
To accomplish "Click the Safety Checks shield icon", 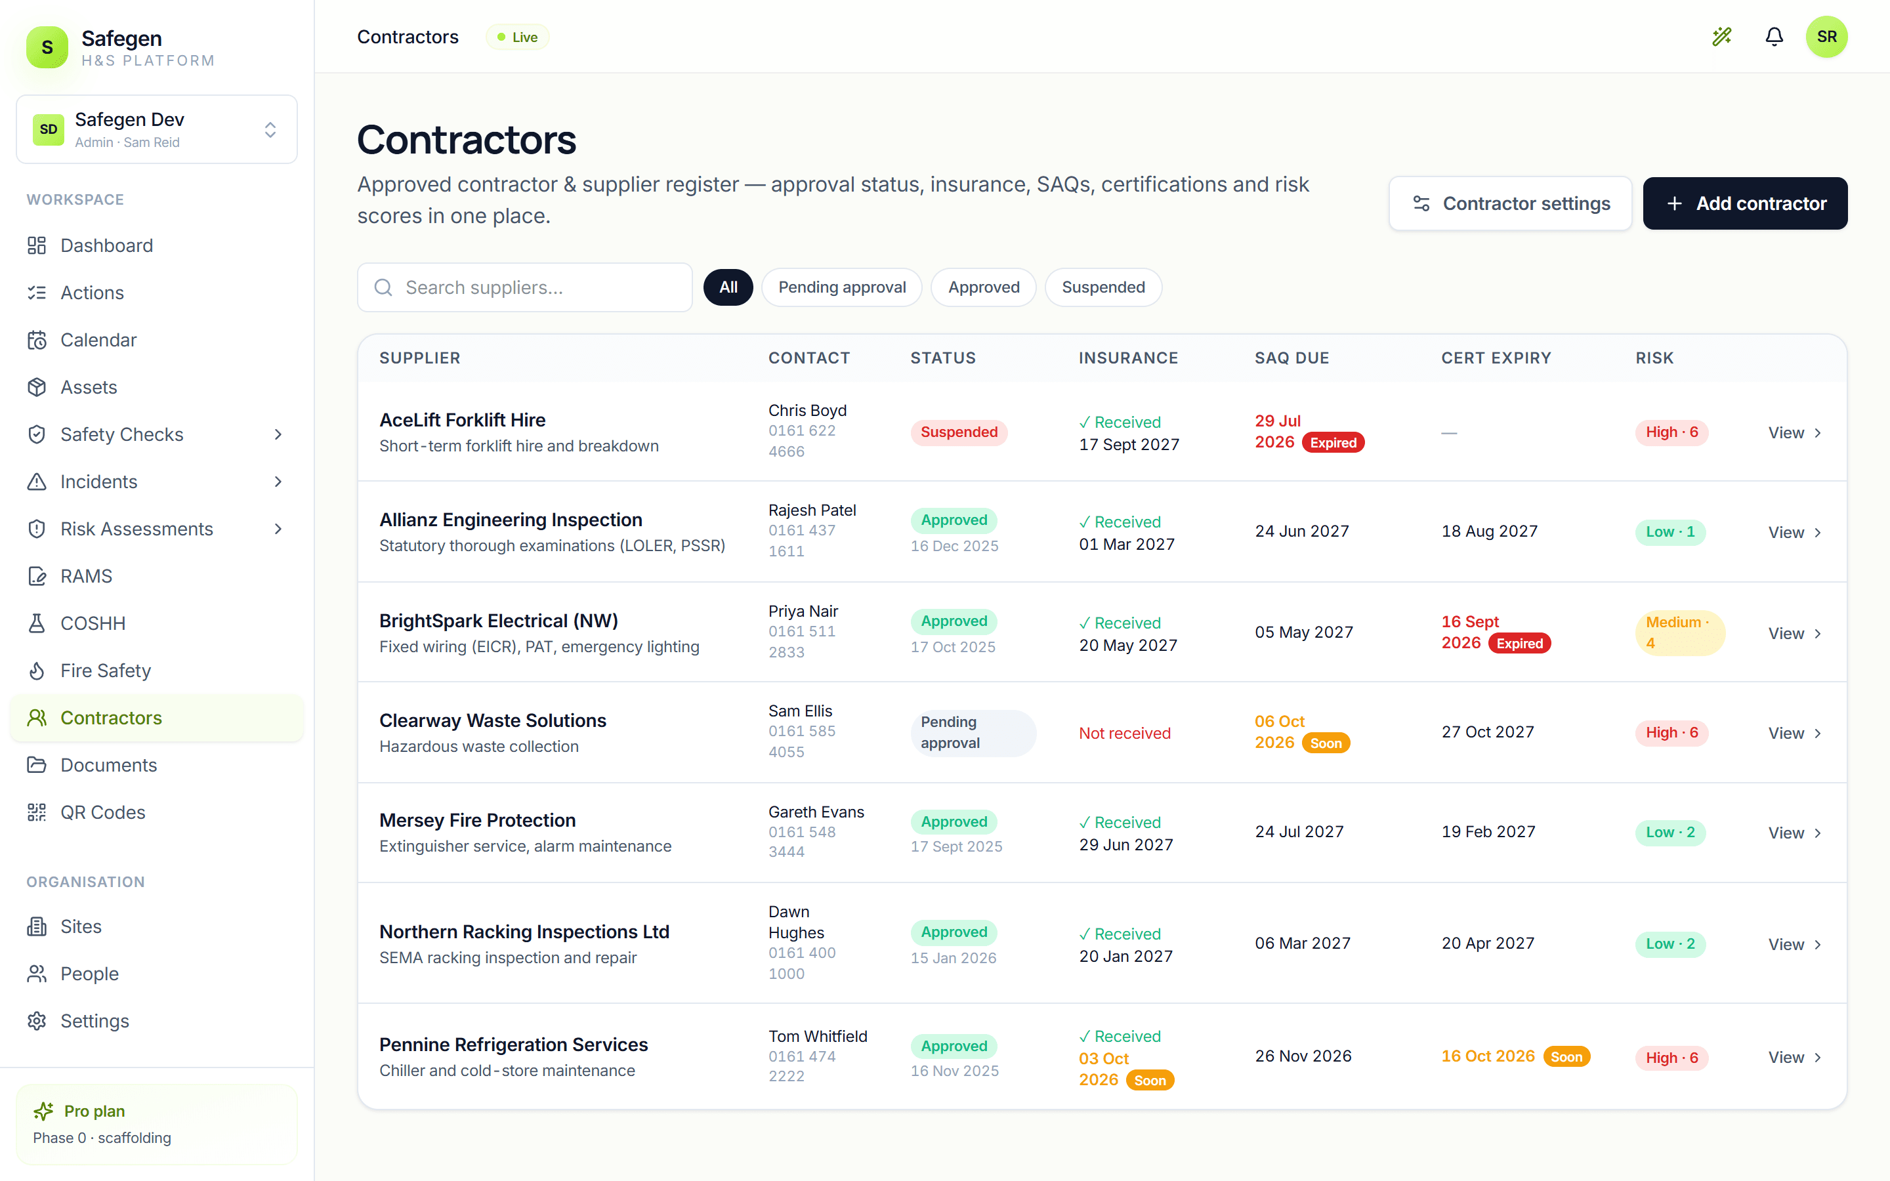I will 37,434.
